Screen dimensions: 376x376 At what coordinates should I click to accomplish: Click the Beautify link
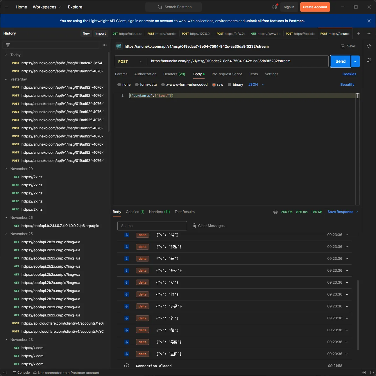[347, 85]
